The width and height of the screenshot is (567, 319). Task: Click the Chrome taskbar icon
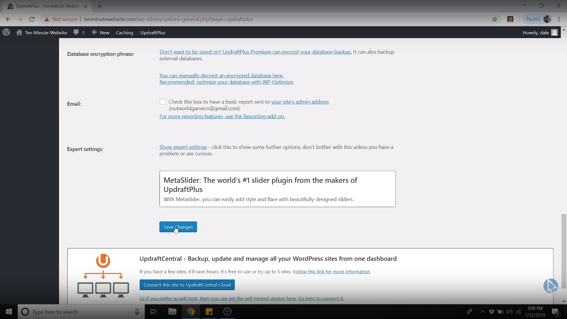coord(191,312)
